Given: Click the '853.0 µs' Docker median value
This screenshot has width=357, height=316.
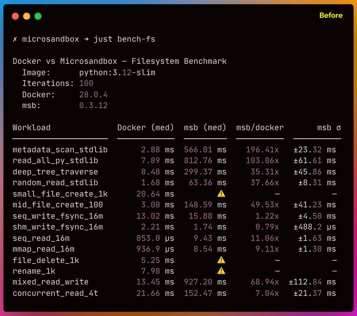Looking at the screenshot, I should pos(155,238).
